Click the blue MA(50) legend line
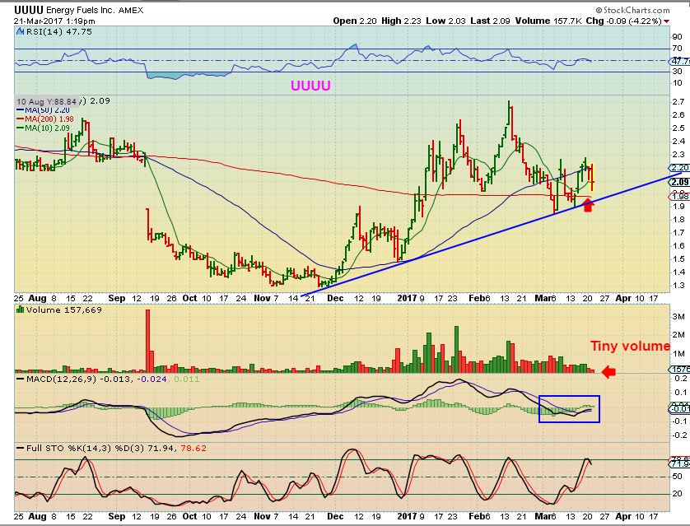 coord(21,110)
